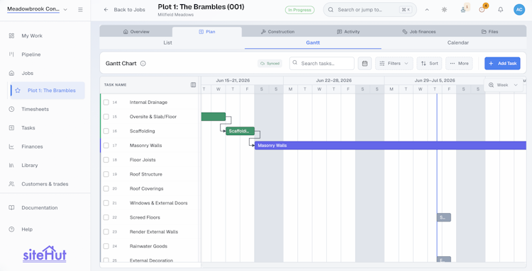Tick checkbox for Masonry Walls
Viewport: 532px width, 271px height.
pyautogui.click(x=106, y=146)
